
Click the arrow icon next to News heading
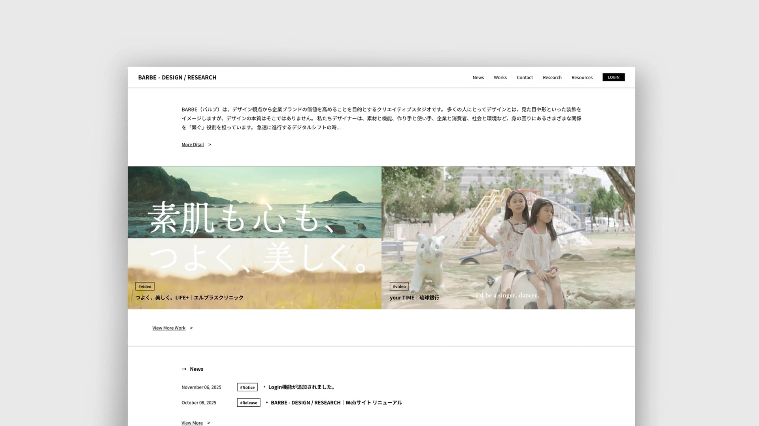coord(184,369)
